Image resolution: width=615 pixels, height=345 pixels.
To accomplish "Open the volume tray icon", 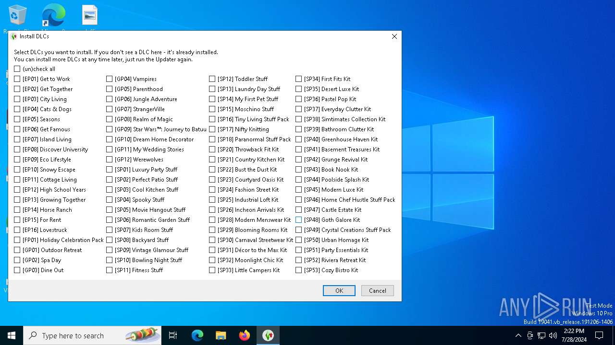I will (553, 335).
